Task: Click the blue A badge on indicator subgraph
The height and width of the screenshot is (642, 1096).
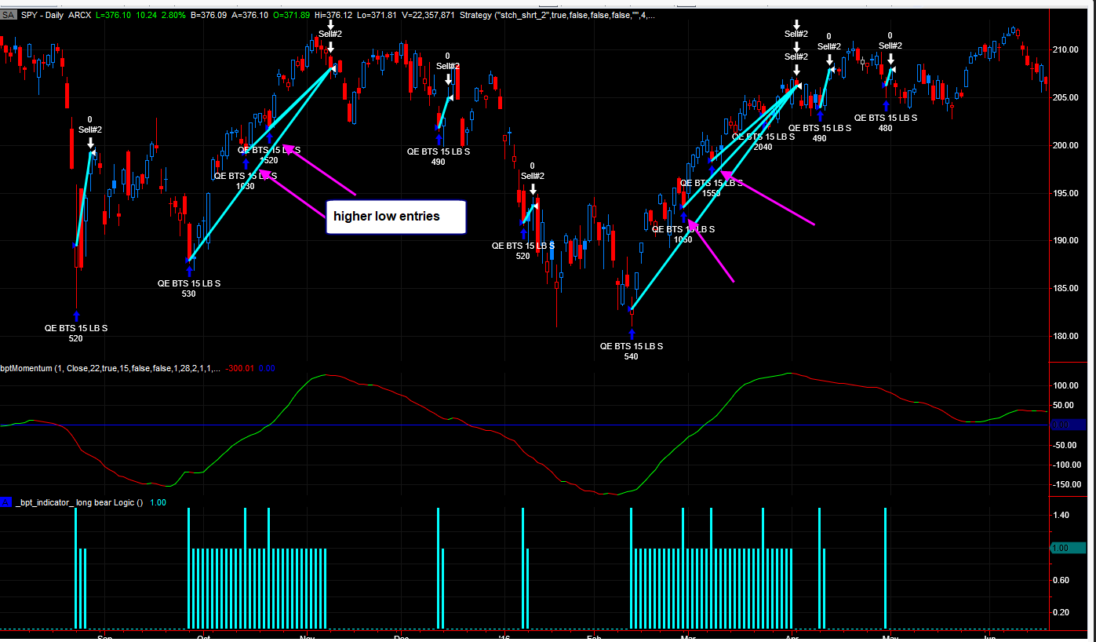Action: tap(6, 502)
